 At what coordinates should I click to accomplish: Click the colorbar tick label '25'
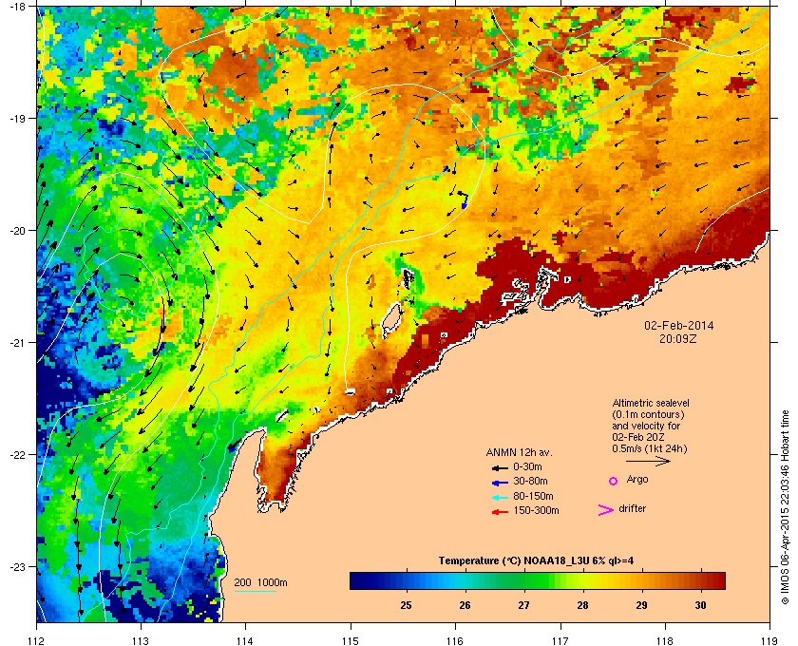click(x=406, y=606)
